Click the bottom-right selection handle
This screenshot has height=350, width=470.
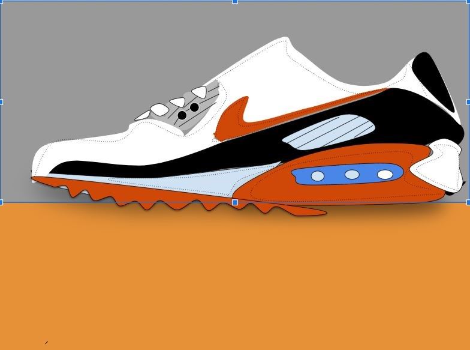click(x=468, y=203)
